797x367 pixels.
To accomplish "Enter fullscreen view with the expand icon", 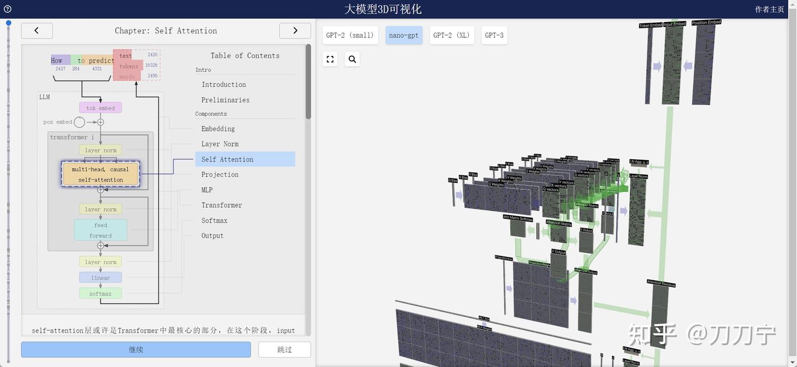I will (330, 59).
